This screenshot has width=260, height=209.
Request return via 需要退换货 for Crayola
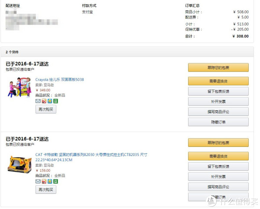coord(218,81)
